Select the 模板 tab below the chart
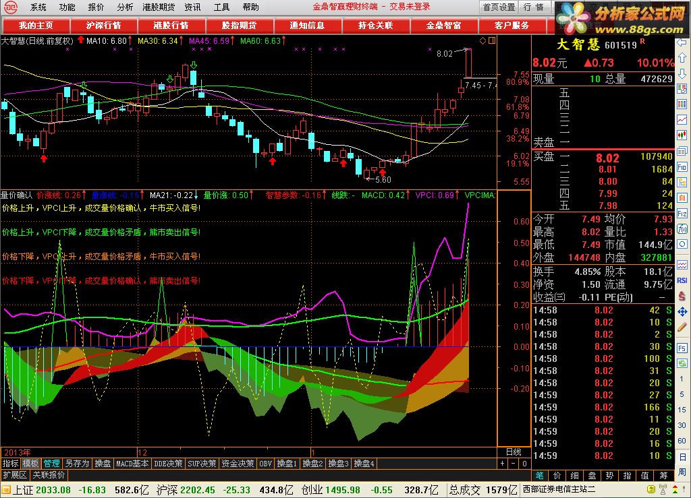This screenshot has width=691, height=498. coord(31,464)
